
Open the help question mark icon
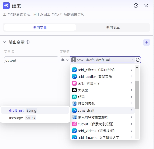(x=136, y=6)
